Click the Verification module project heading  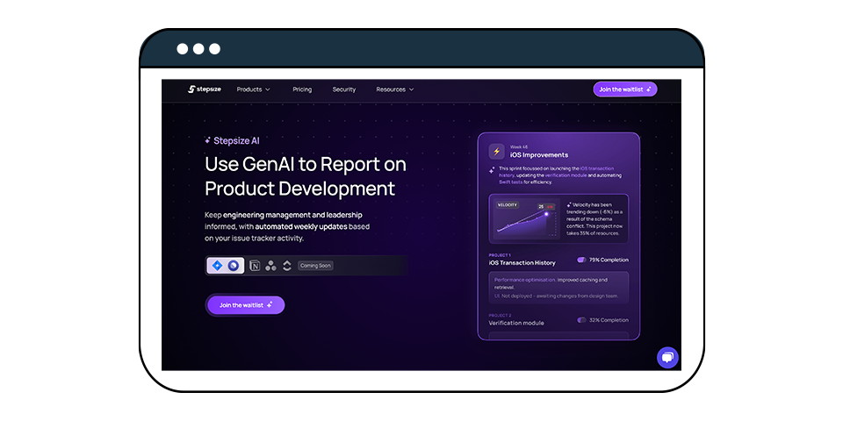pos(516,323)
